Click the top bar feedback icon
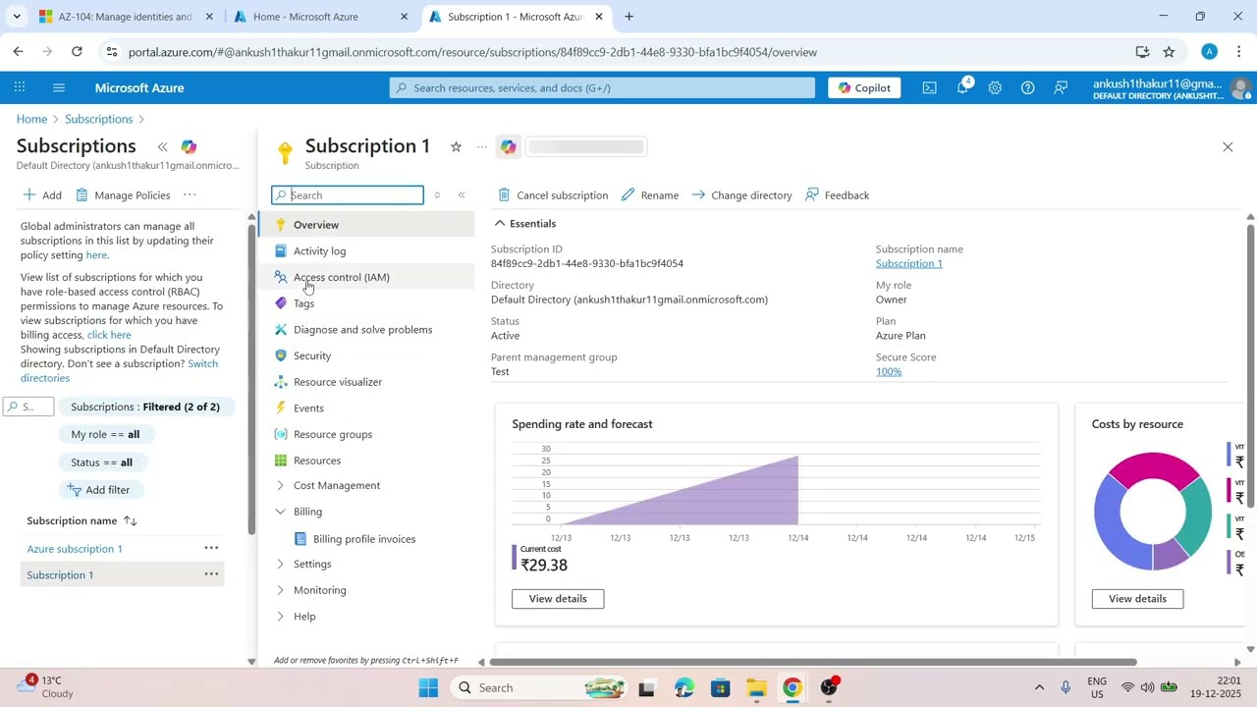 click(1061, 87)
